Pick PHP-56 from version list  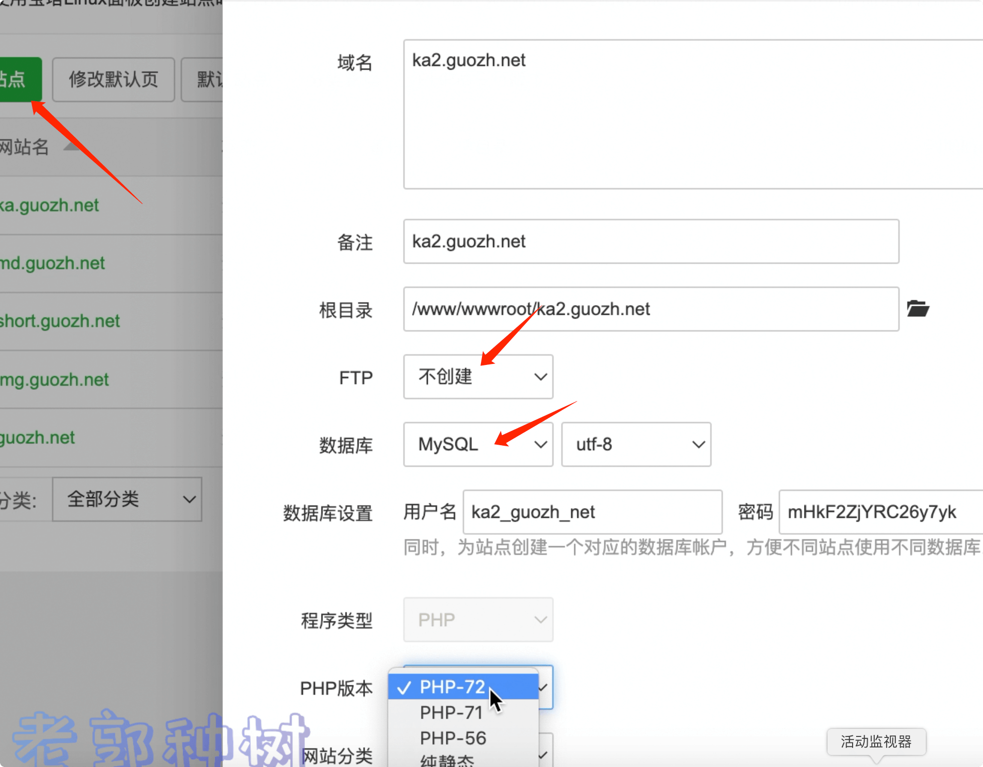tap(452, 738)
